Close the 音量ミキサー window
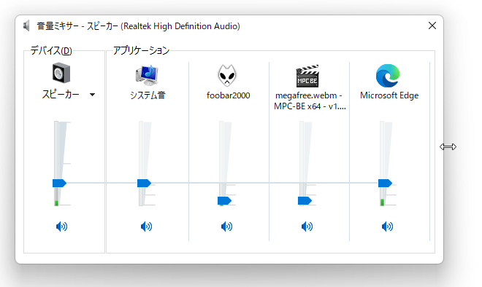The image size is (482, 287). click(x=432, y=25)
